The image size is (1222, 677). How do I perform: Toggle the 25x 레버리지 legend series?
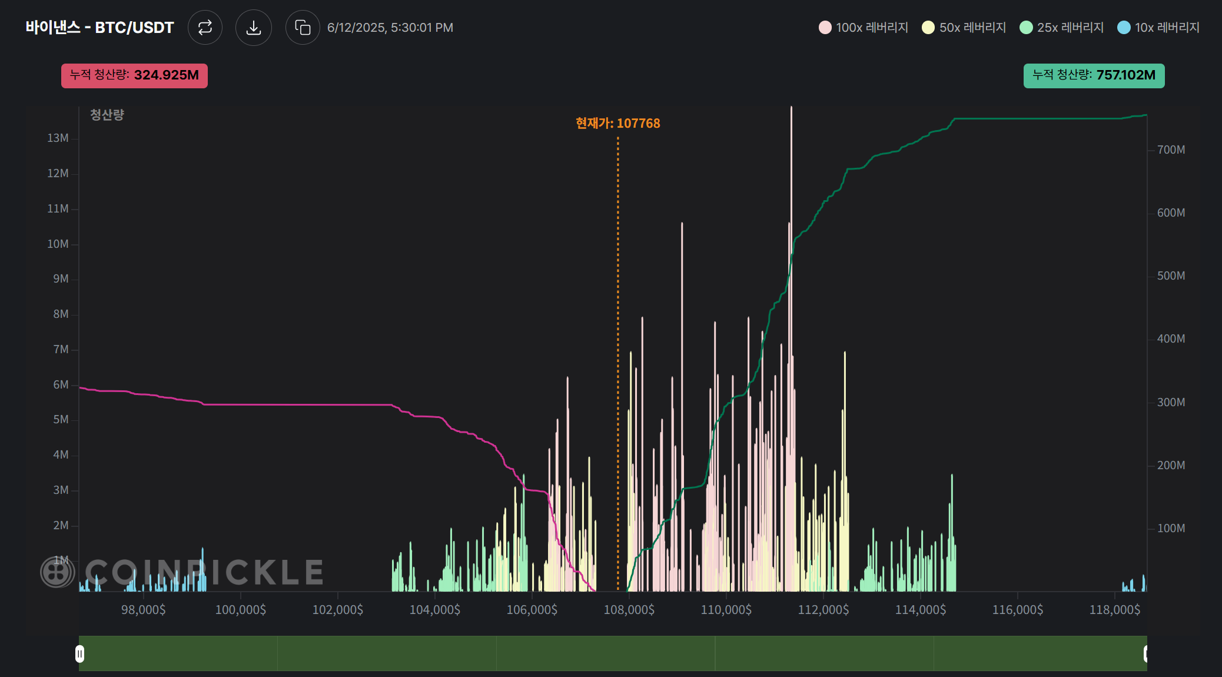click(x=1062, y=28)
